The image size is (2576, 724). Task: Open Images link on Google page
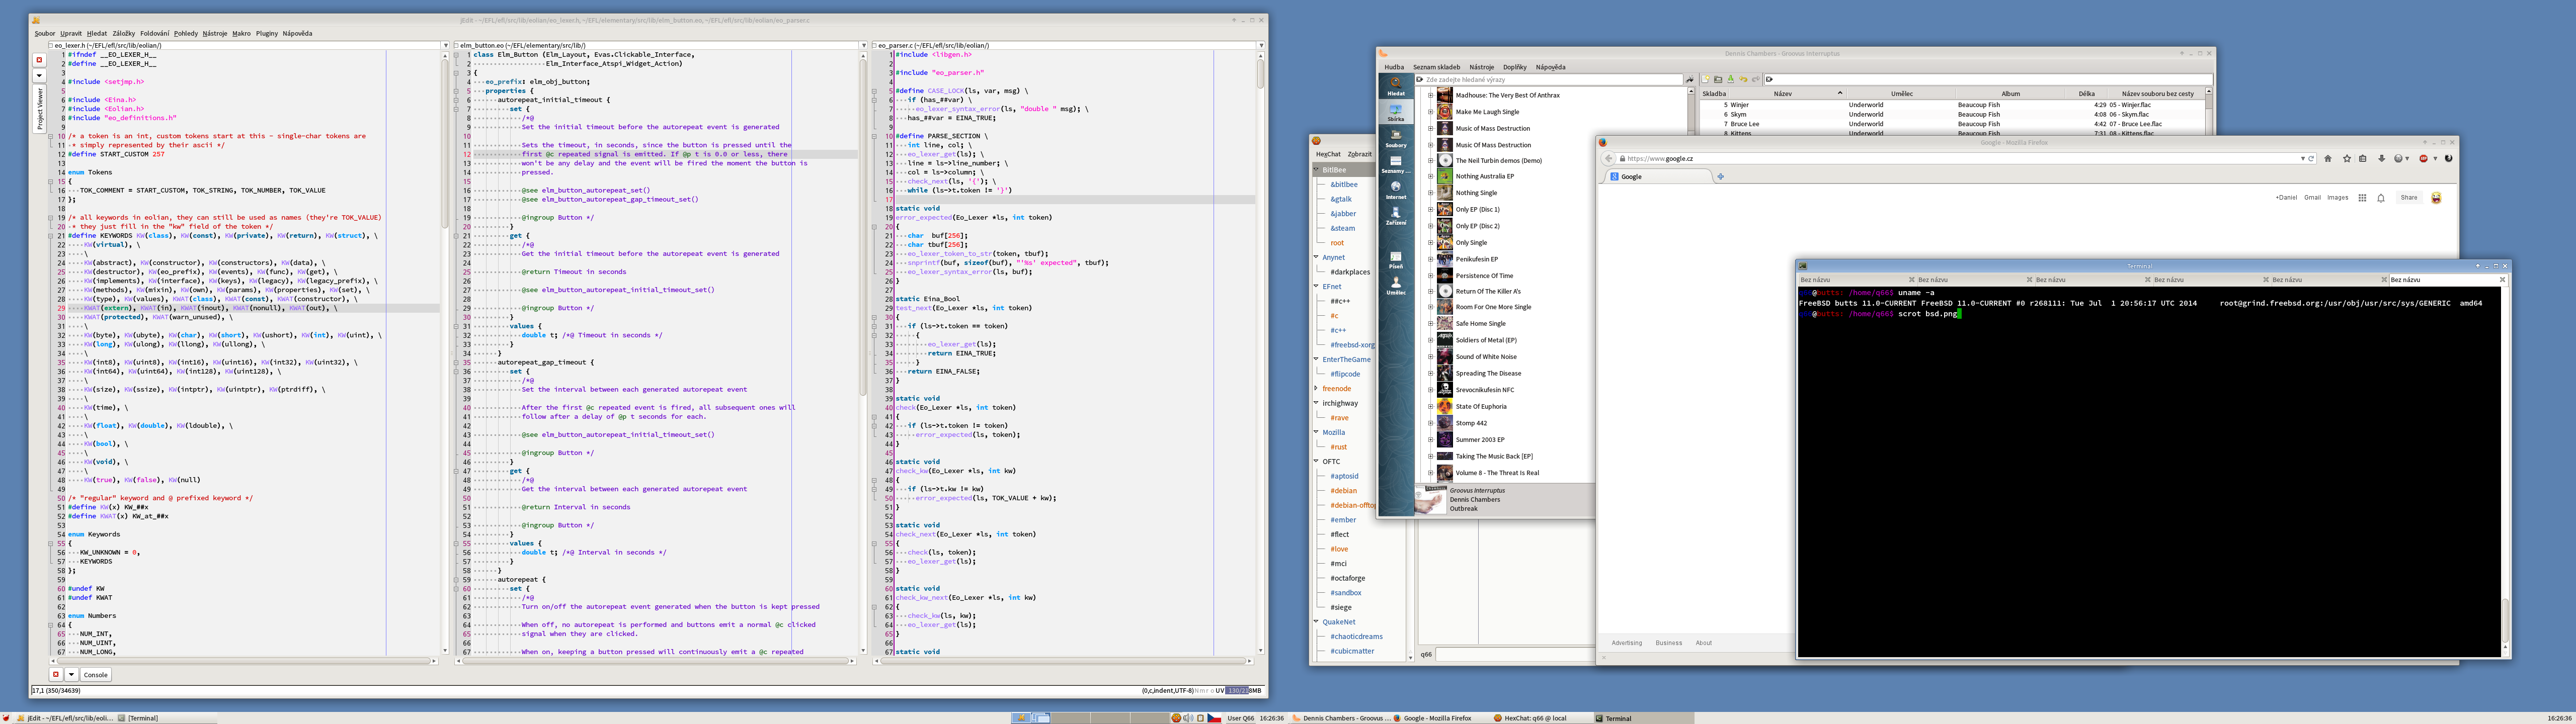coord(2337,198)
